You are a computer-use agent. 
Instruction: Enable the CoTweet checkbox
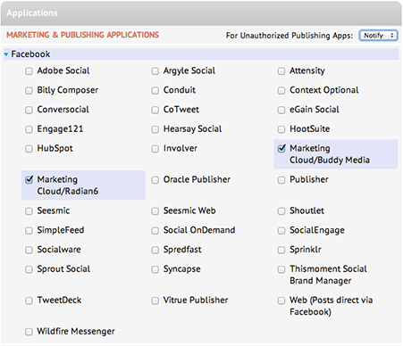pos(155,110)
